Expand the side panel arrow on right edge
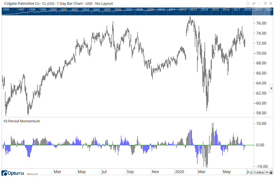This screenshot has width=275, height=177. click(271, 89)
